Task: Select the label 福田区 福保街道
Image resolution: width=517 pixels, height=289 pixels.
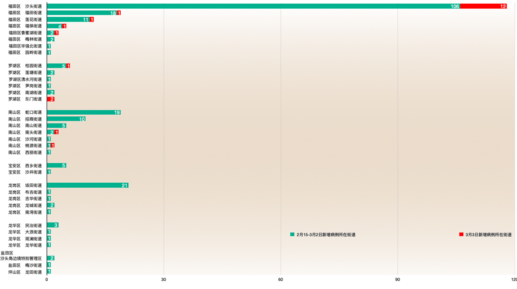Action: click(x=25, y=26)
